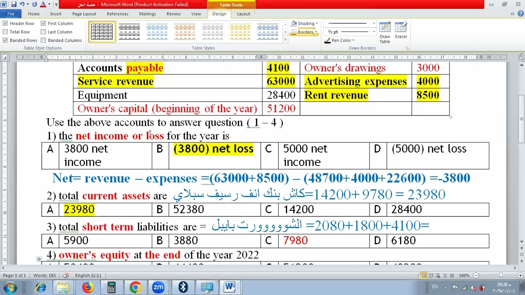
Task: Open Internet Explorer from the taskbar
Action: [x=40, y=288]
